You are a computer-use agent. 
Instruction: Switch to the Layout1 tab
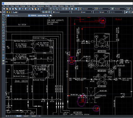[x=26, y=116]
